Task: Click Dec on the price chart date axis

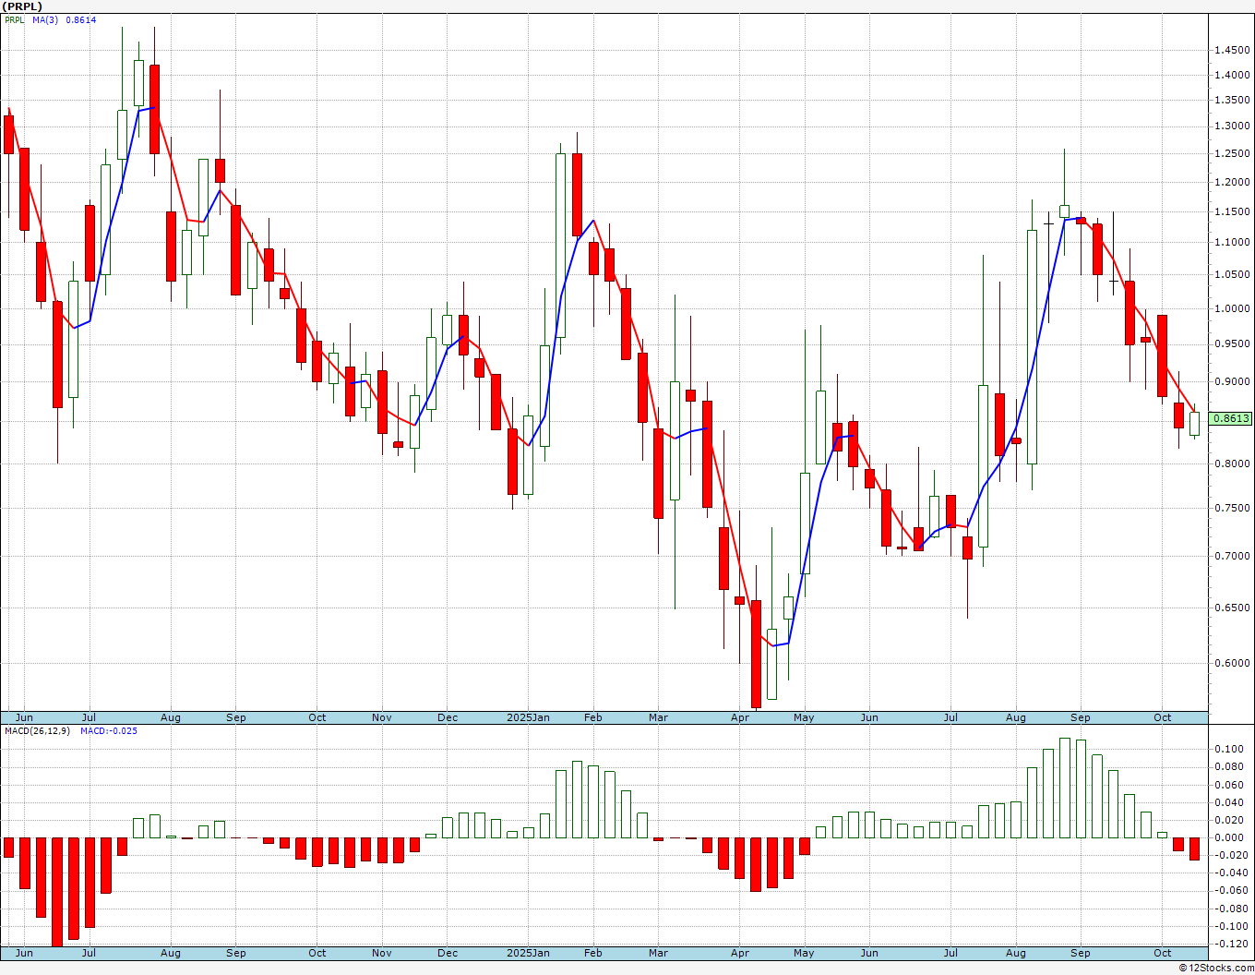Action: click(x=448, y=717)
